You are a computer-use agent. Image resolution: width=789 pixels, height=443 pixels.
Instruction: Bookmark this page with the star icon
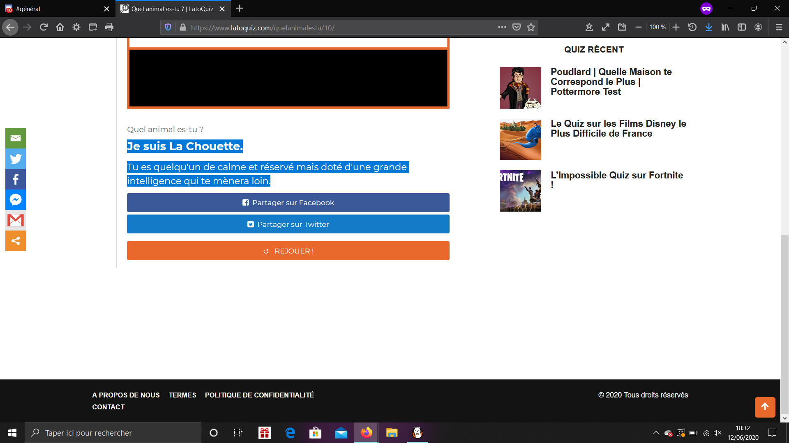click(x=531, y=27)
